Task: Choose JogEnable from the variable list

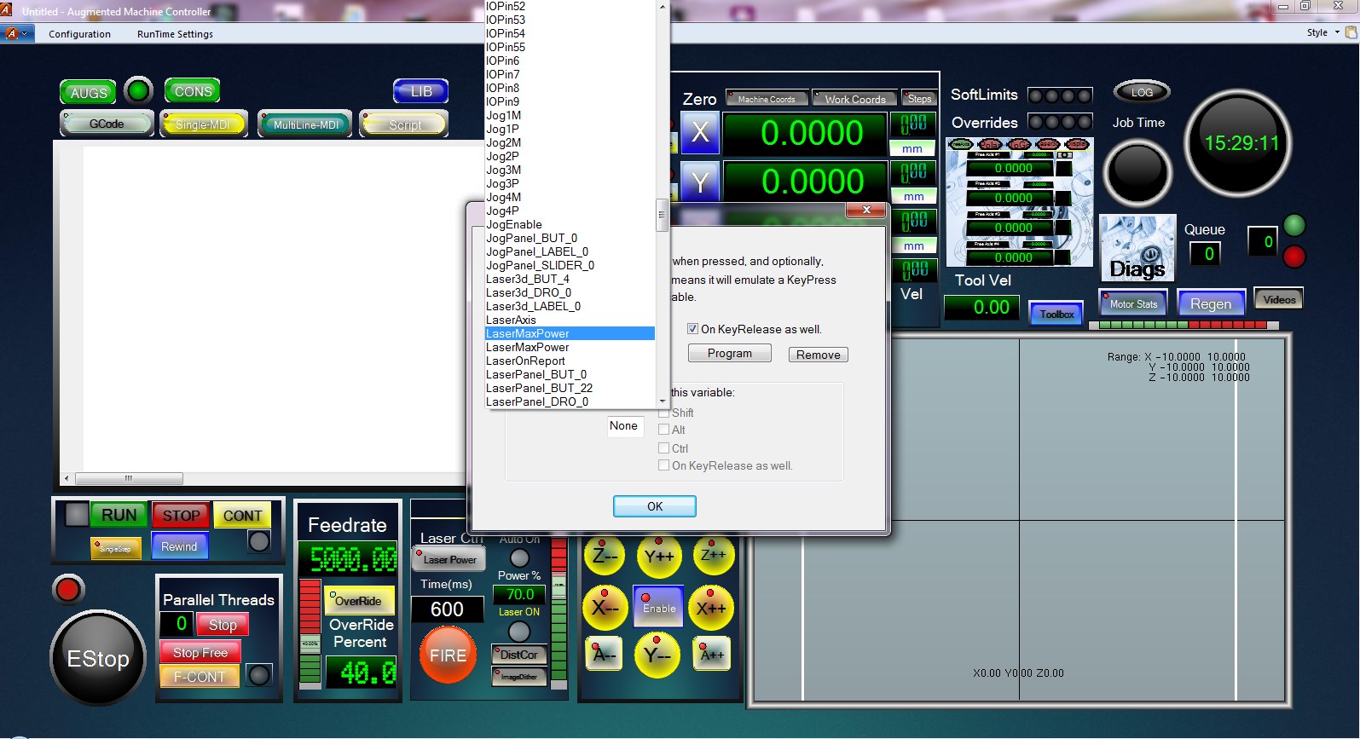Action: click(x=514, y=224)
